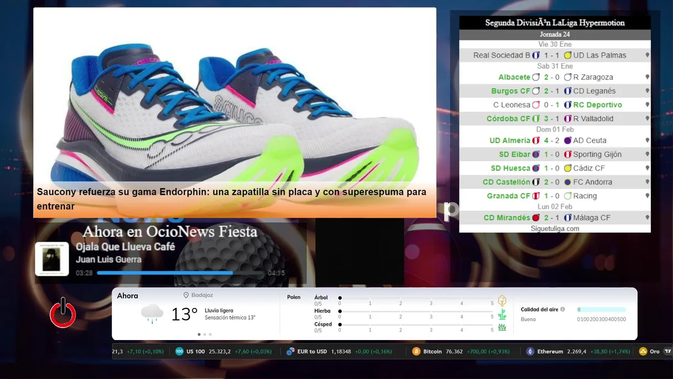Click the tree pollen (Árbol) icon
673x379 pixels.
[x=502, y=301]
